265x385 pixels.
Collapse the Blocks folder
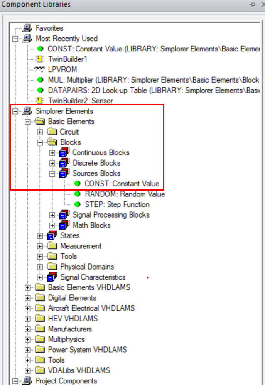pos(40,142)
